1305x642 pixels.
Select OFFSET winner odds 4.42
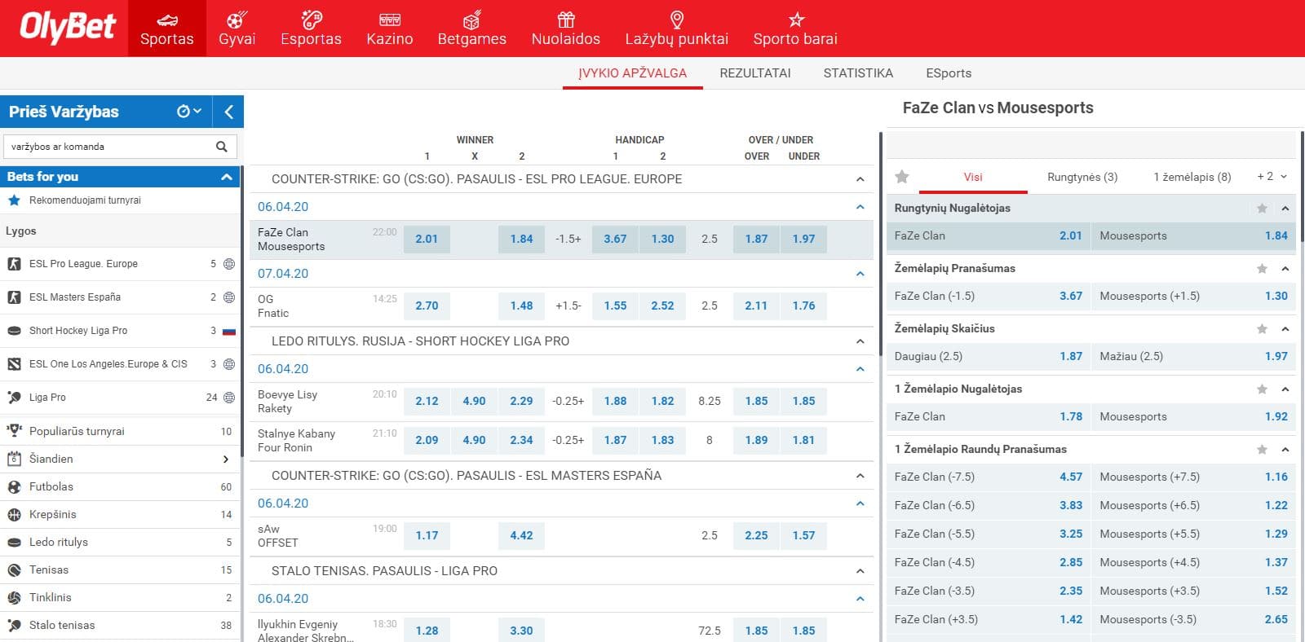521,535
